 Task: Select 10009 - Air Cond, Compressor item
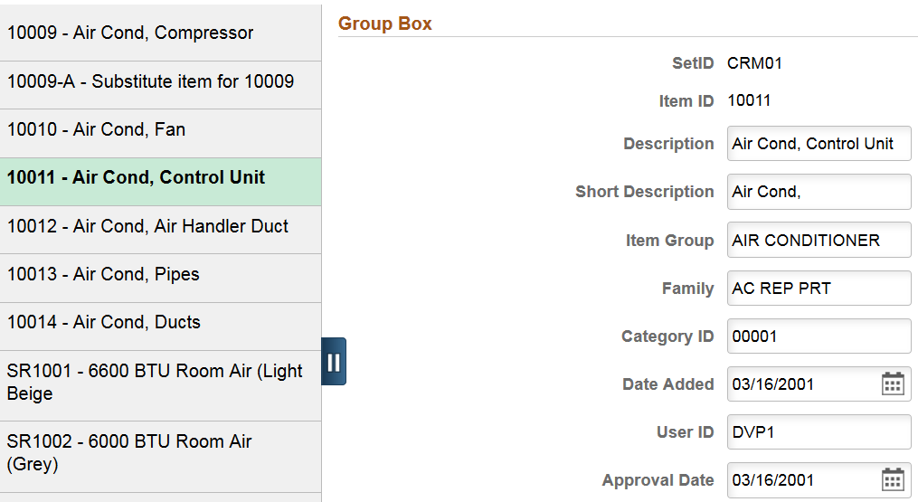pyautogui.click(x=160, y=33)
